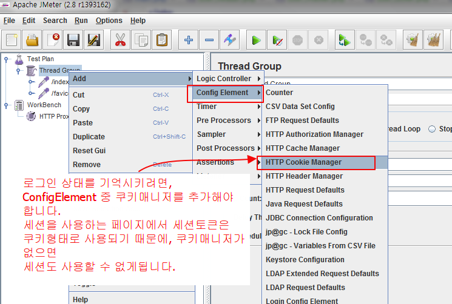Click the Collapse All minus icon
Viewport: 452px width, 304px height.
coord(209,40)
